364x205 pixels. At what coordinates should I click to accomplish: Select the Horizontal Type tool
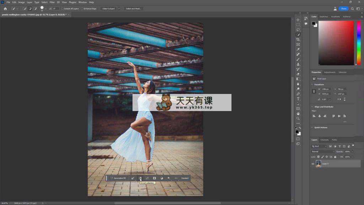click(x=298, y=99)
